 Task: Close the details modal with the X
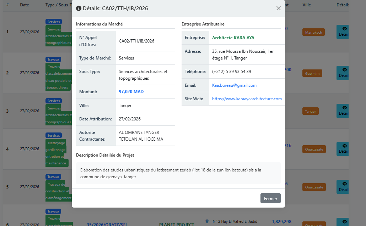tap(279, 8)
